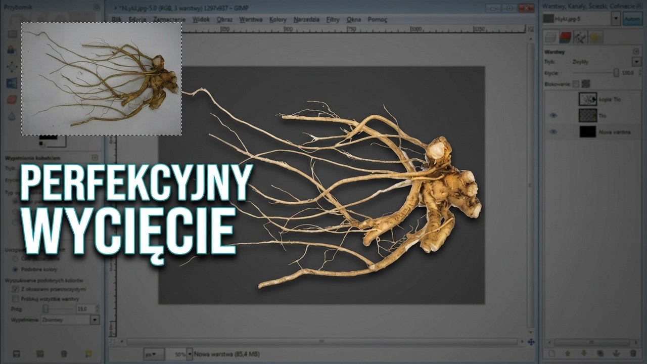647x364 pixels.
Task: Switch to the Paths tab icon
Action: pyautogui.click(x=581, y=37)
